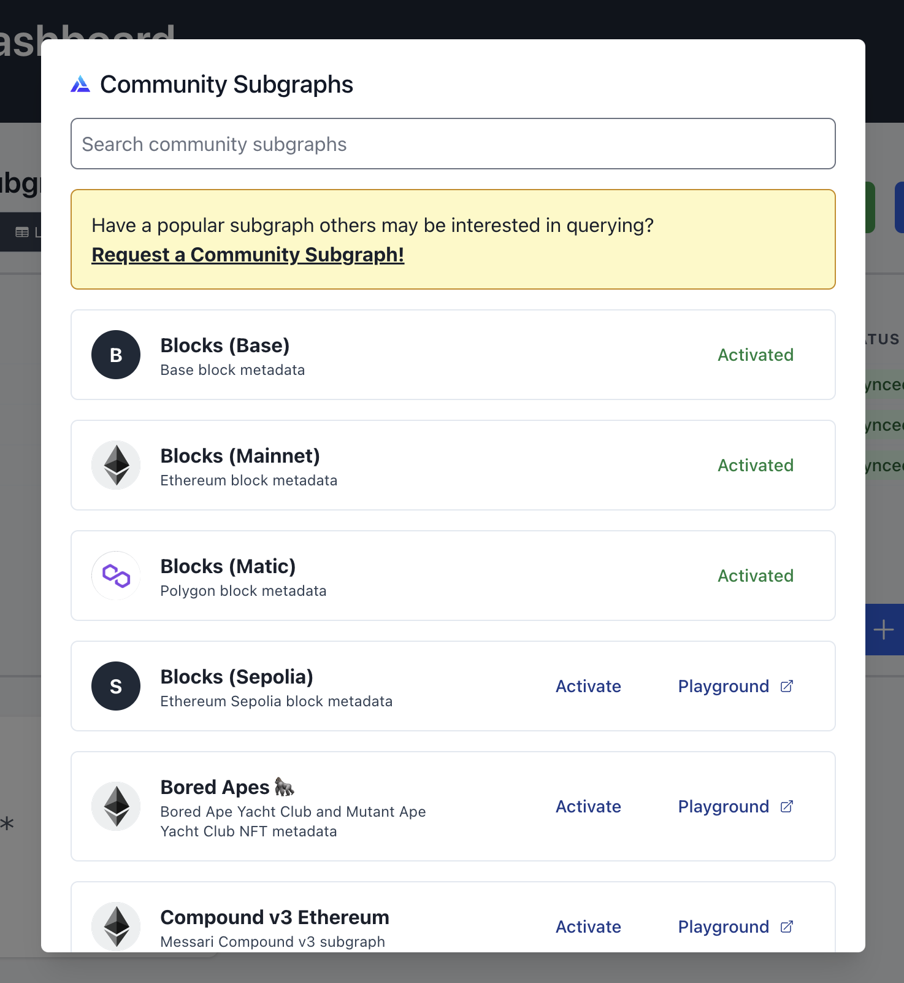Click the Blocks (Sepolia) S avatar icon

(116, 686)
